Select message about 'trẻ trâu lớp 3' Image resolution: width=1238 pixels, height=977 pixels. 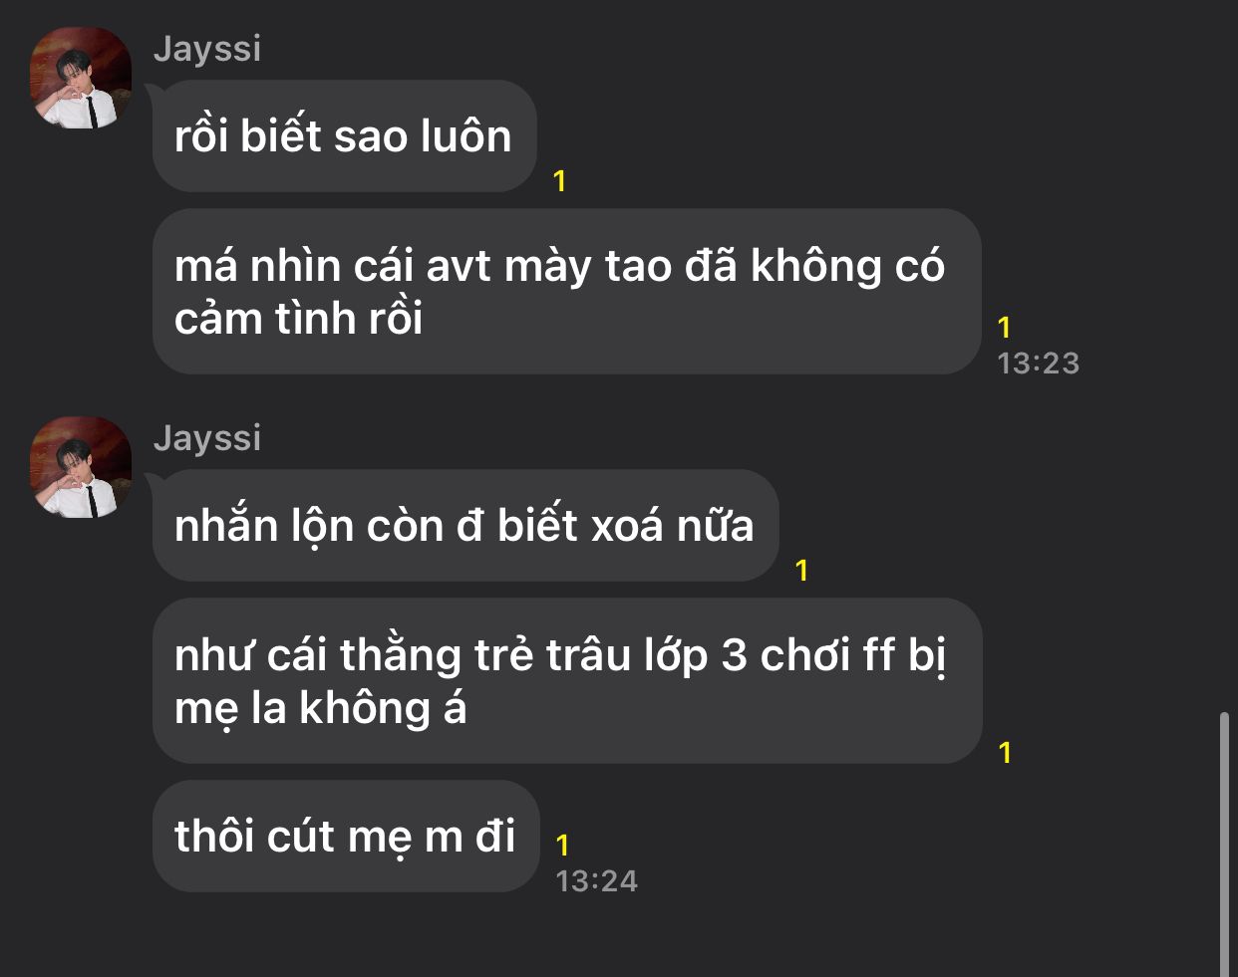[567, 681]
